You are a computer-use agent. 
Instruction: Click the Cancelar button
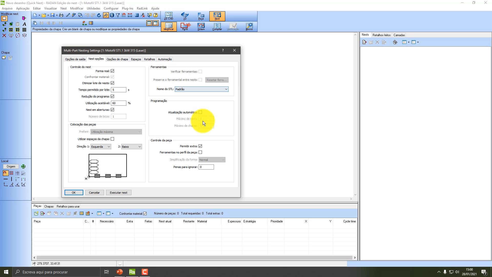click(x=94, y=193)
